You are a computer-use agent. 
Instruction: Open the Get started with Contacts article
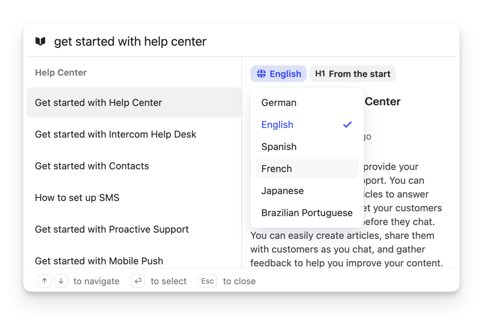[x=92, y=166]
